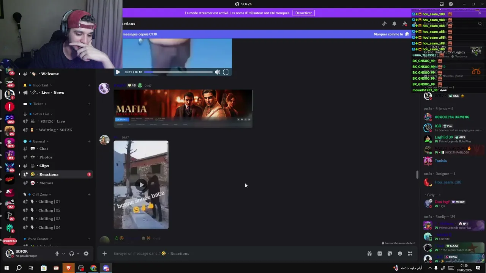
Task: Open the Discord inbox icon in the title bar
Action: click(442, 4)
